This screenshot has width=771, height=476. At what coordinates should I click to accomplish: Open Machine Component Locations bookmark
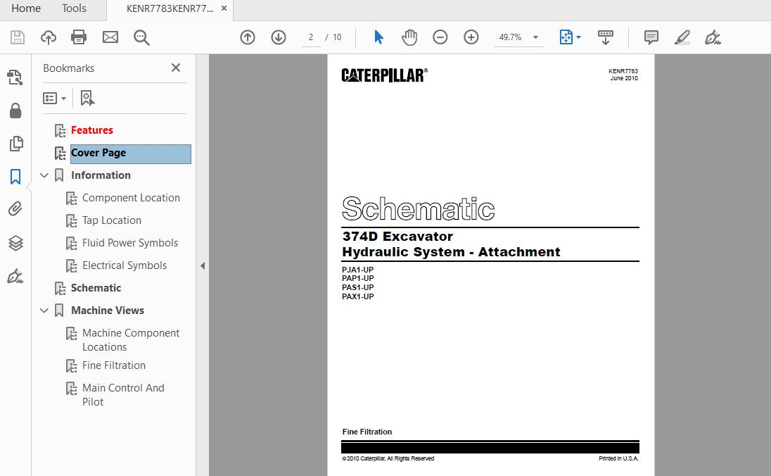131,339
